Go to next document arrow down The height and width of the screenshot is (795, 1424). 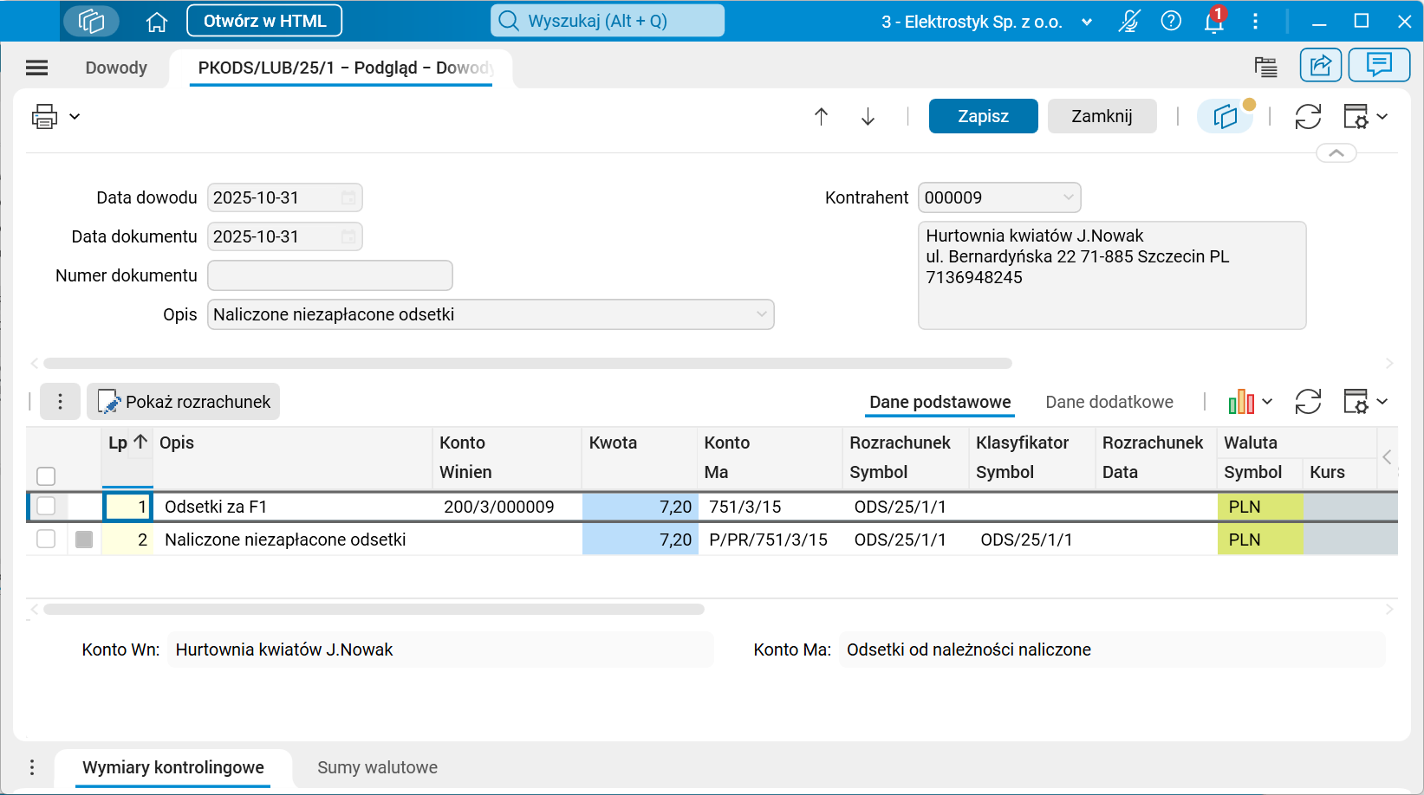click(868, 116)
